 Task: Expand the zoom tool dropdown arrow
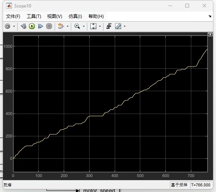[84, 26]
